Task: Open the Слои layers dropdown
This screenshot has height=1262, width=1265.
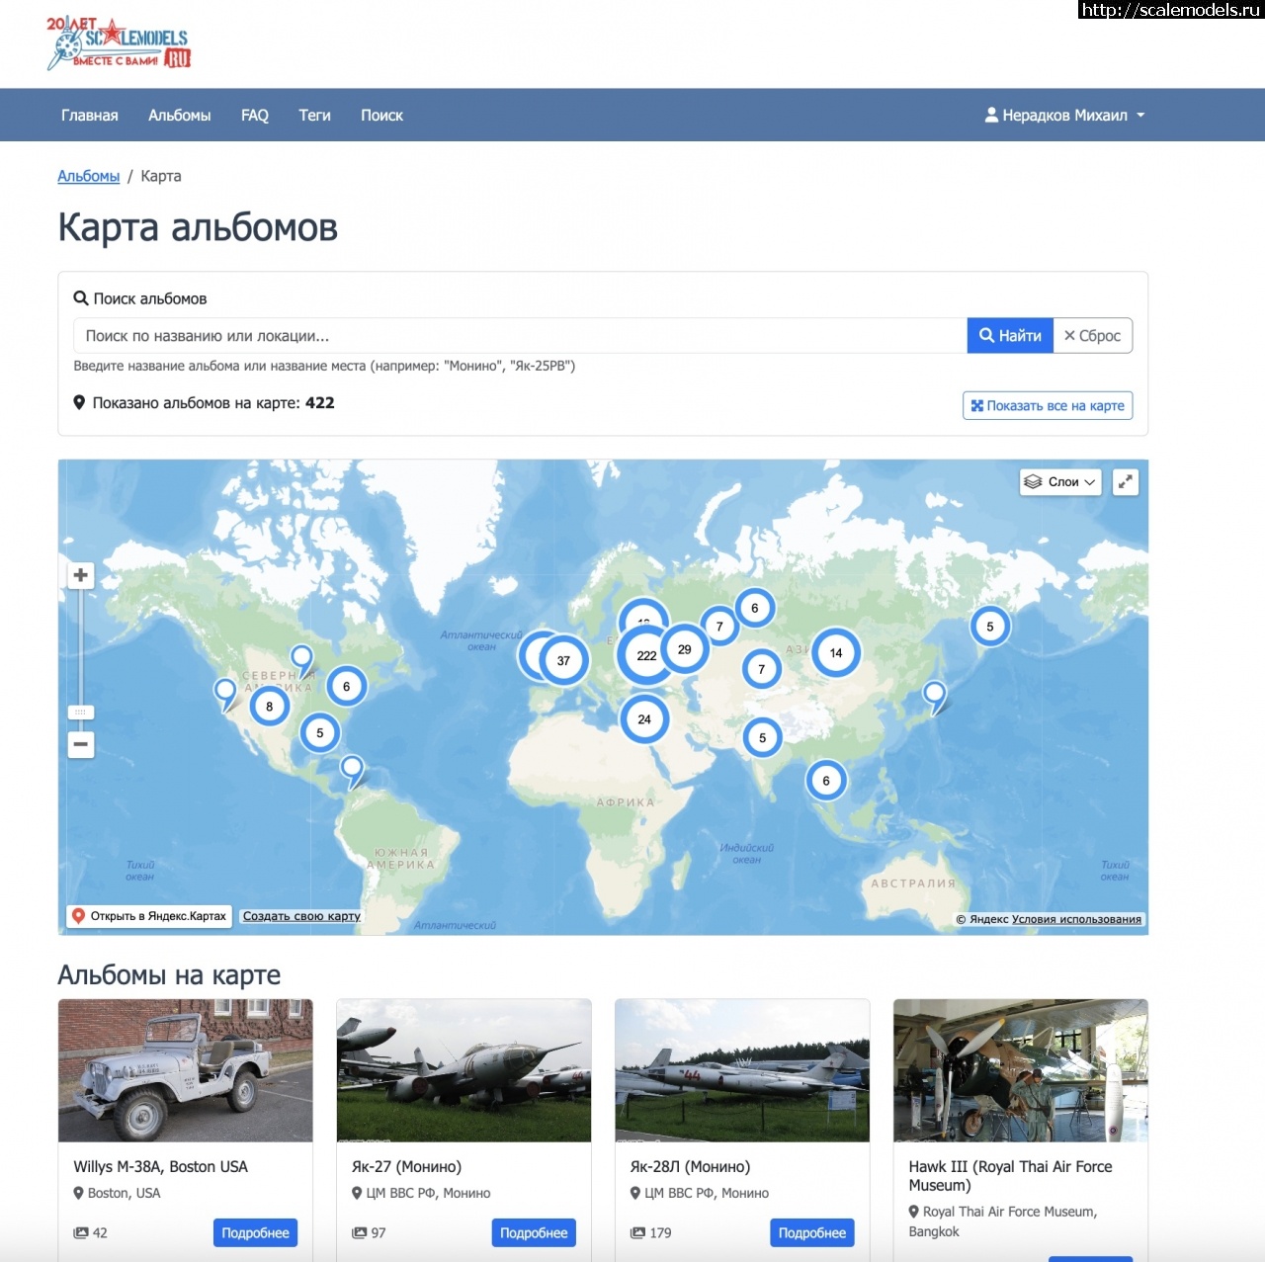Action: point(1059,482)
